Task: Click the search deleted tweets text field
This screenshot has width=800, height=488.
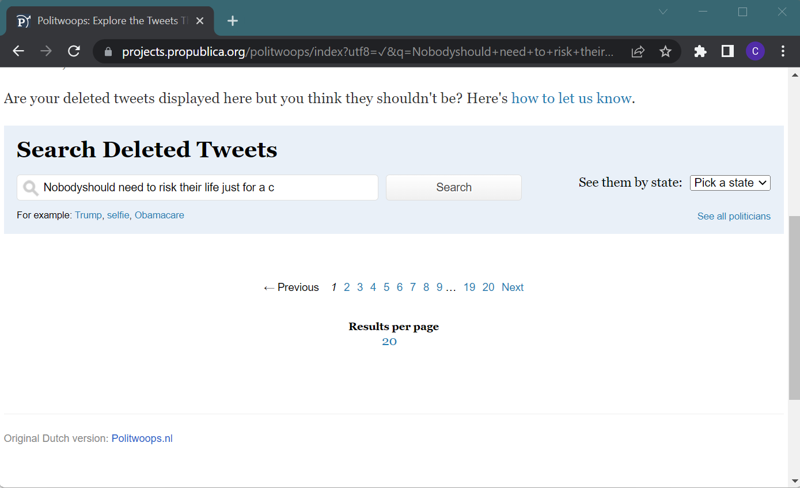Action: pyautogui.click(x=198, y=187)
